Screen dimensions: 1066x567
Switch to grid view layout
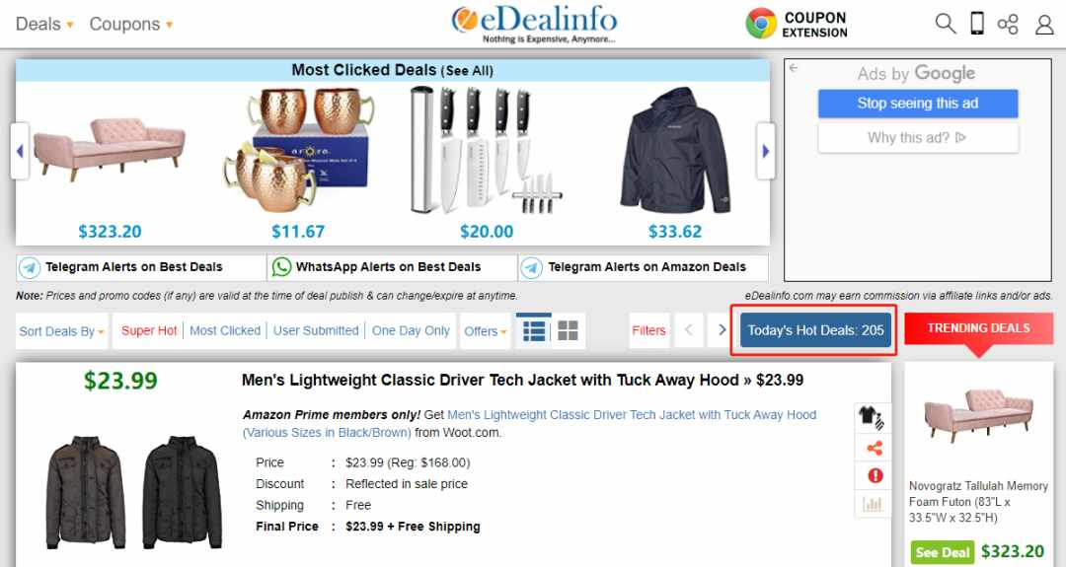(568, 330)
